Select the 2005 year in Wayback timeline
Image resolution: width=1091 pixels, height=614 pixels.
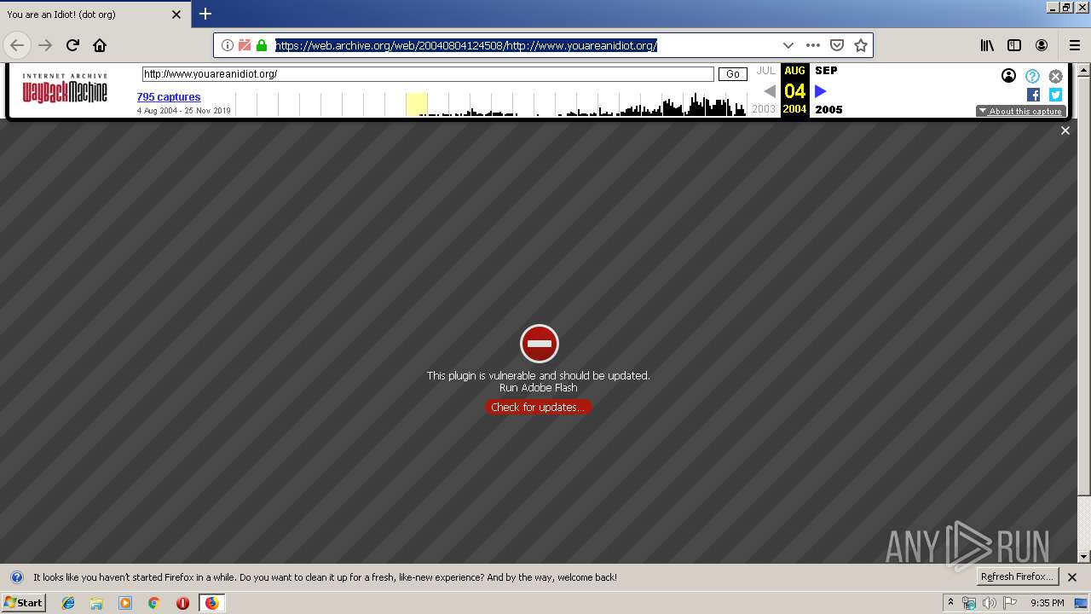pyautogui.click(x=828, y=109)
